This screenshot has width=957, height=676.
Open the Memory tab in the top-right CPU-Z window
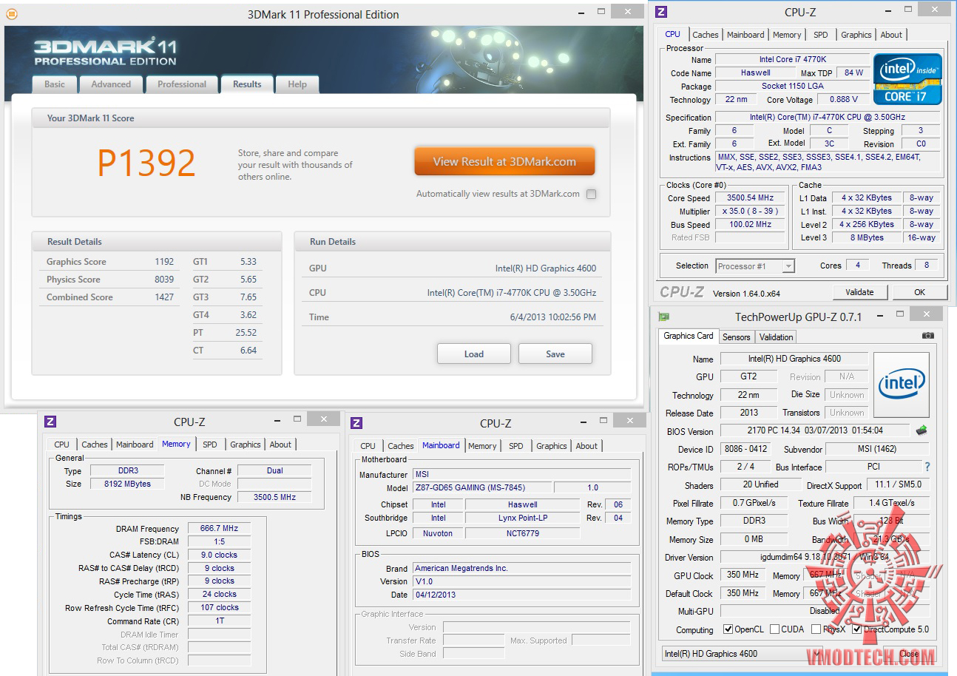tap(787, 35)
